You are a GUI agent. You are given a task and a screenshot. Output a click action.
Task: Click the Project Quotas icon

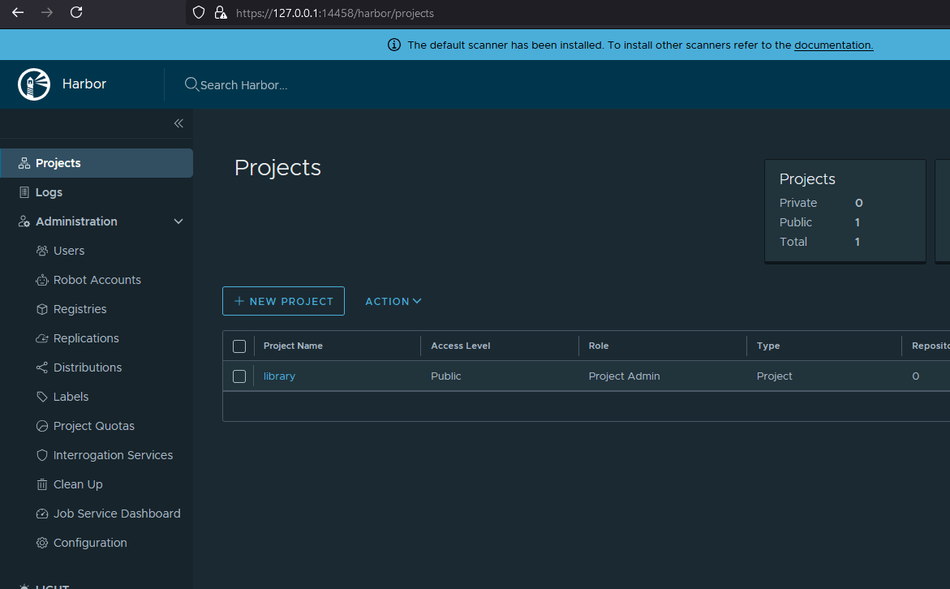click(x=42, y=426)
